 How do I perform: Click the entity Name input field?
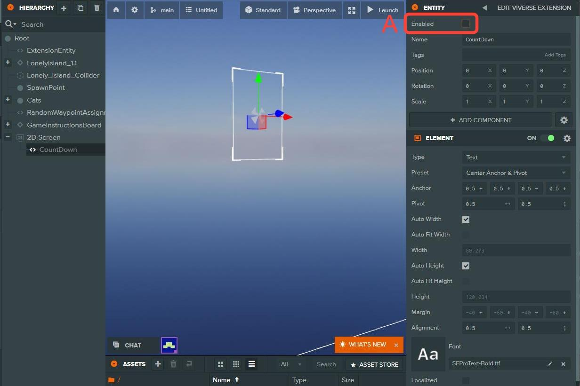click(x=516, y=39)
